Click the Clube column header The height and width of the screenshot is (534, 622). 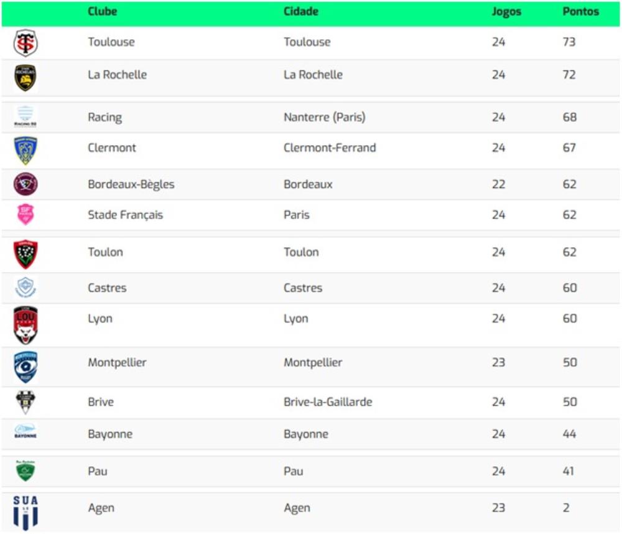102,12
